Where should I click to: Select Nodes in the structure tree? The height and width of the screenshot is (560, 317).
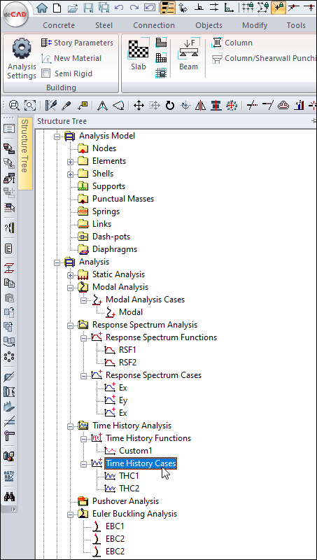tap(104, 148)
